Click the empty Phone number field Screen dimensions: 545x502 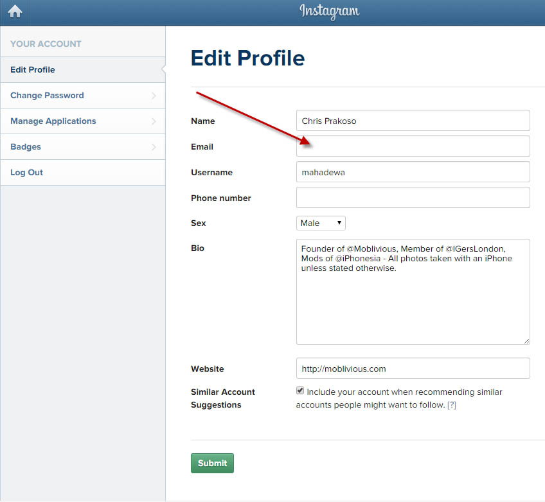(413, 198)
